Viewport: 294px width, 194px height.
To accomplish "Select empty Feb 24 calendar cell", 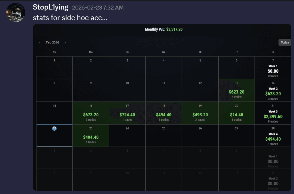I will 127,136.
